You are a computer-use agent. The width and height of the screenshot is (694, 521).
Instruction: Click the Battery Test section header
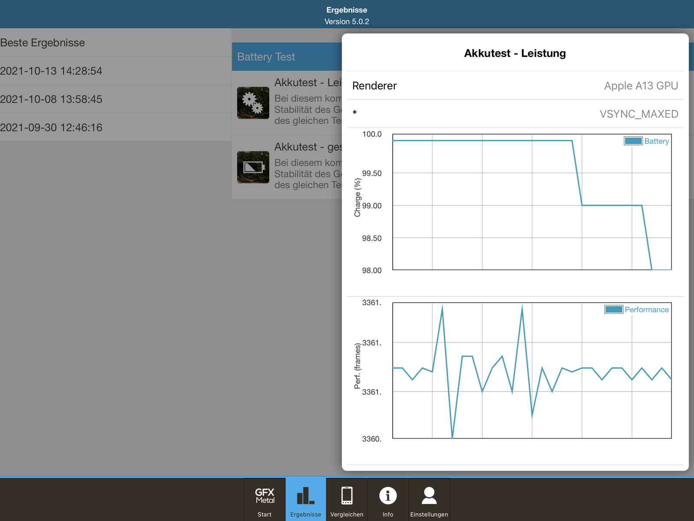287,57
